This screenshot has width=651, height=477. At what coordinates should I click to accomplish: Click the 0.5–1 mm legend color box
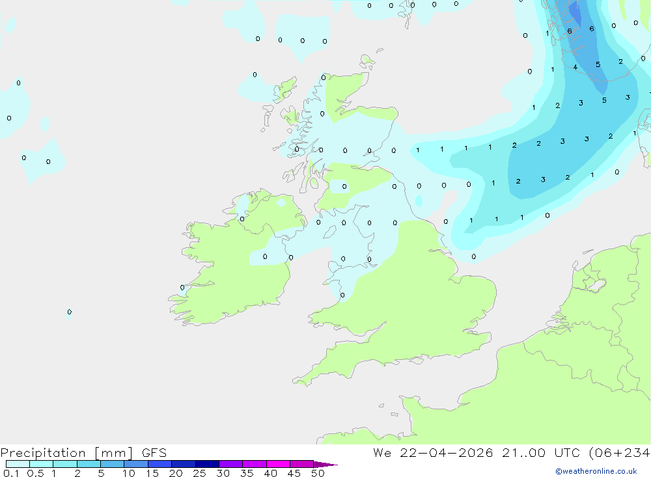[x=41, y=464]
